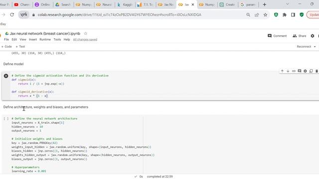Switch to the Neural browser tab
Image resolution: width=319 pixels, height=179 pixels.
pos(104,4)
